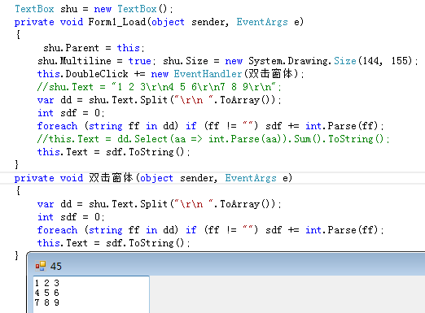Click the row '1 2 3' in the text box
The height and width of the screenshot is (313, 425).
coord(47,283)
